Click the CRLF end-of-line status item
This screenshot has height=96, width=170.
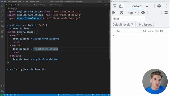(82, 95)
